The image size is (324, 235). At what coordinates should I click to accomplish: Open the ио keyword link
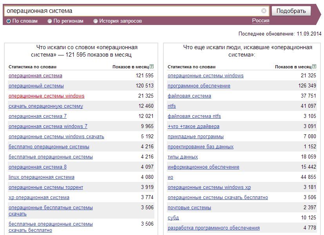pos(170,177)
